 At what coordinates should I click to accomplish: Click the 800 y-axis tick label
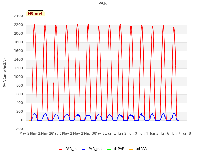coord(20,85)
